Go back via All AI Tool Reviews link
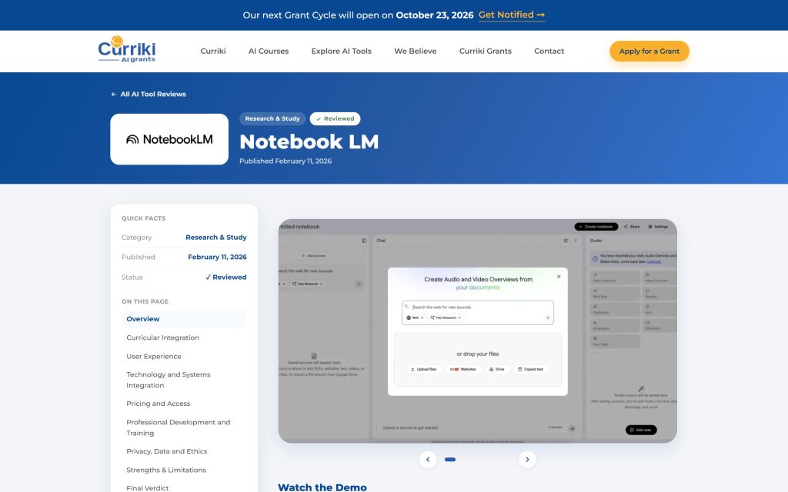This screenshot has height=492, width=788. pyautogui.click(x=149, y=94)
